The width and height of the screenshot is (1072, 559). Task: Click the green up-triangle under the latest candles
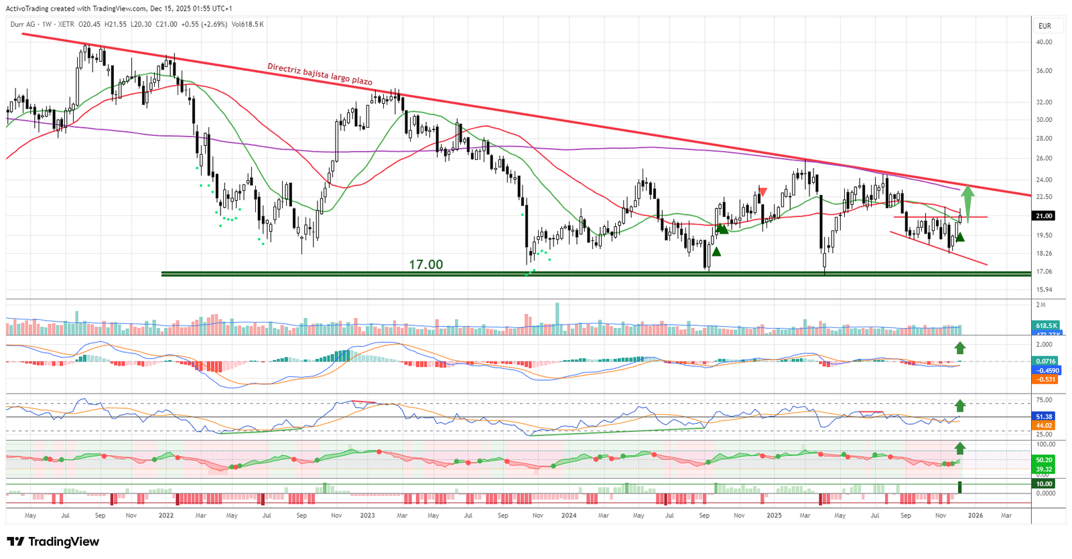[x=960, y=237]
